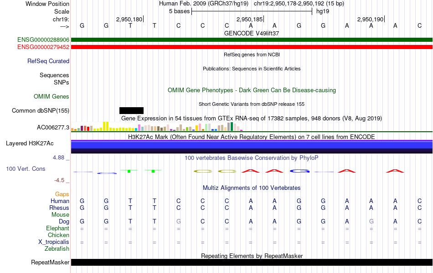Click Repeating Elements by RepeatMasker title

point(252,256)
